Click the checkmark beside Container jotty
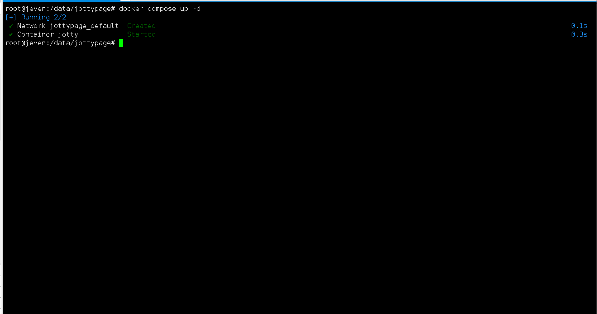 pos(11,34)
